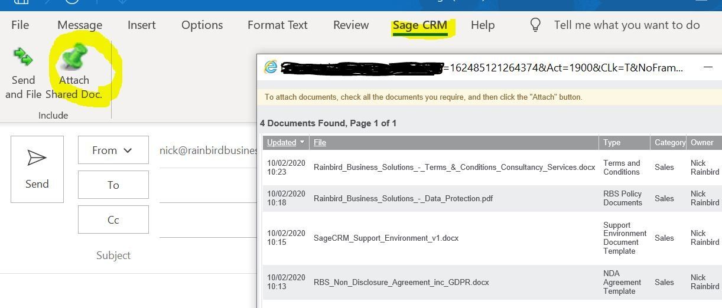722x308 pixels.
Task: Click the NDA Agreement Template type cell
Action: pyautogui.click(x=622, y=282)
